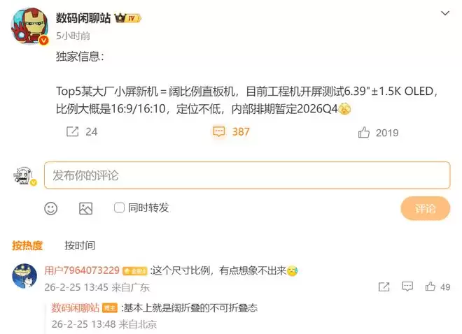The width and height of the screenshot is (462, 334).
Task: Focus the 发布你的评论 comment input field
Action: 247,175
